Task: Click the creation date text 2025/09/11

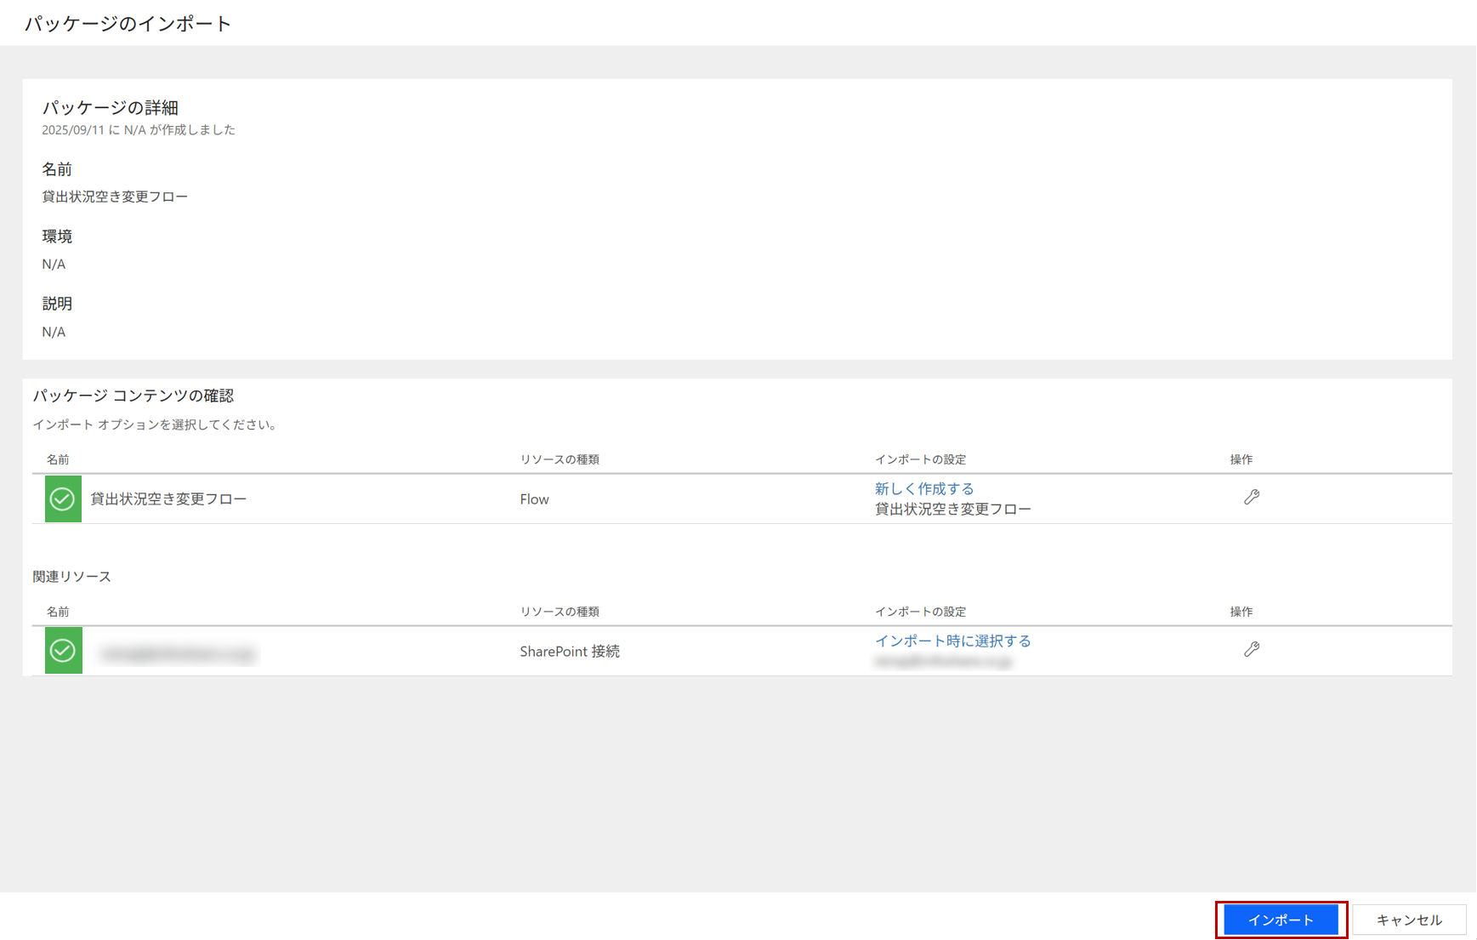Action: [x=73, y=130]
